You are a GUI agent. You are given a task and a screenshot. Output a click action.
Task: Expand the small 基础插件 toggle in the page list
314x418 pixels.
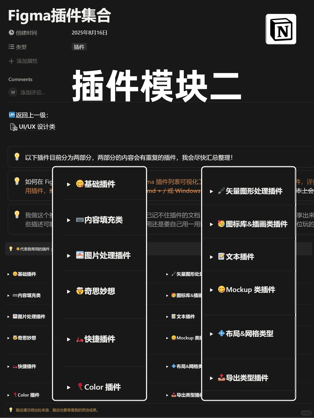click(x=8, y=274)
